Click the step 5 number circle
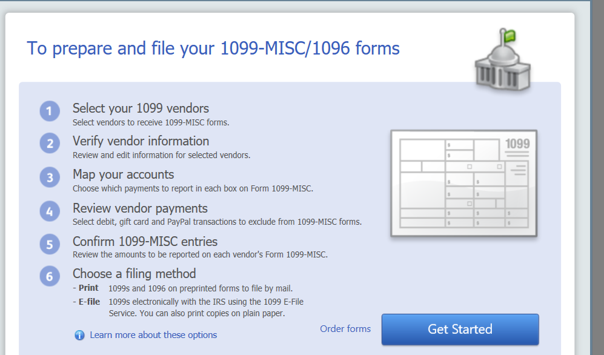604x355 pixels. tap(50, 244)
